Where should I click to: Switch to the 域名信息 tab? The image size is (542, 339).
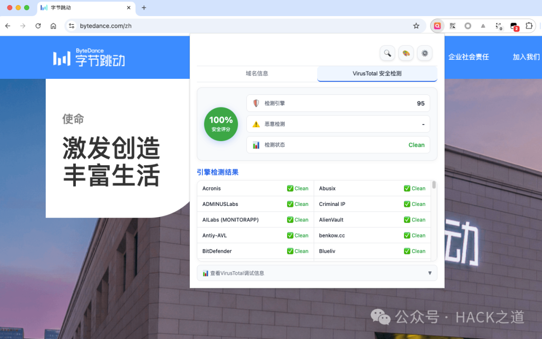click(x=256, y=73)
